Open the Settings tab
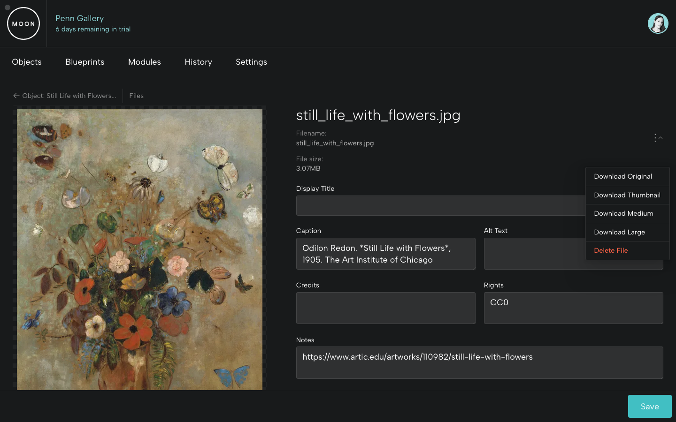 [251, 62]
